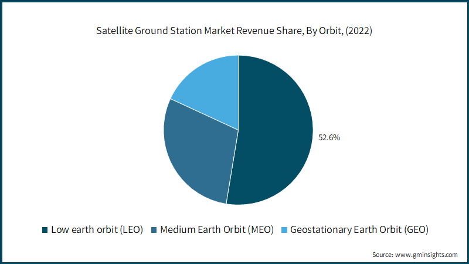
Task: Click the chart title 'Satellite Ground Station Market Revenue Share'
Action: click(234, 31)
